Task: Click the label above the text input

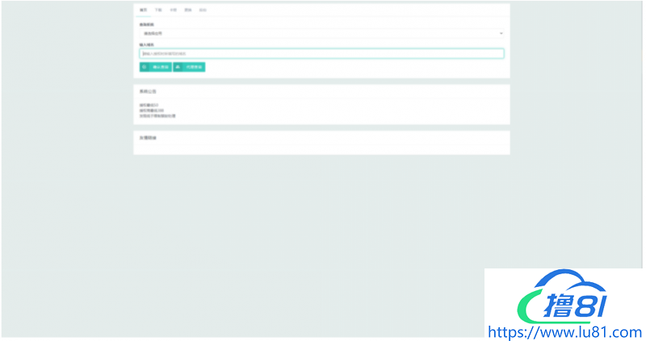Action: coord(146,45)
